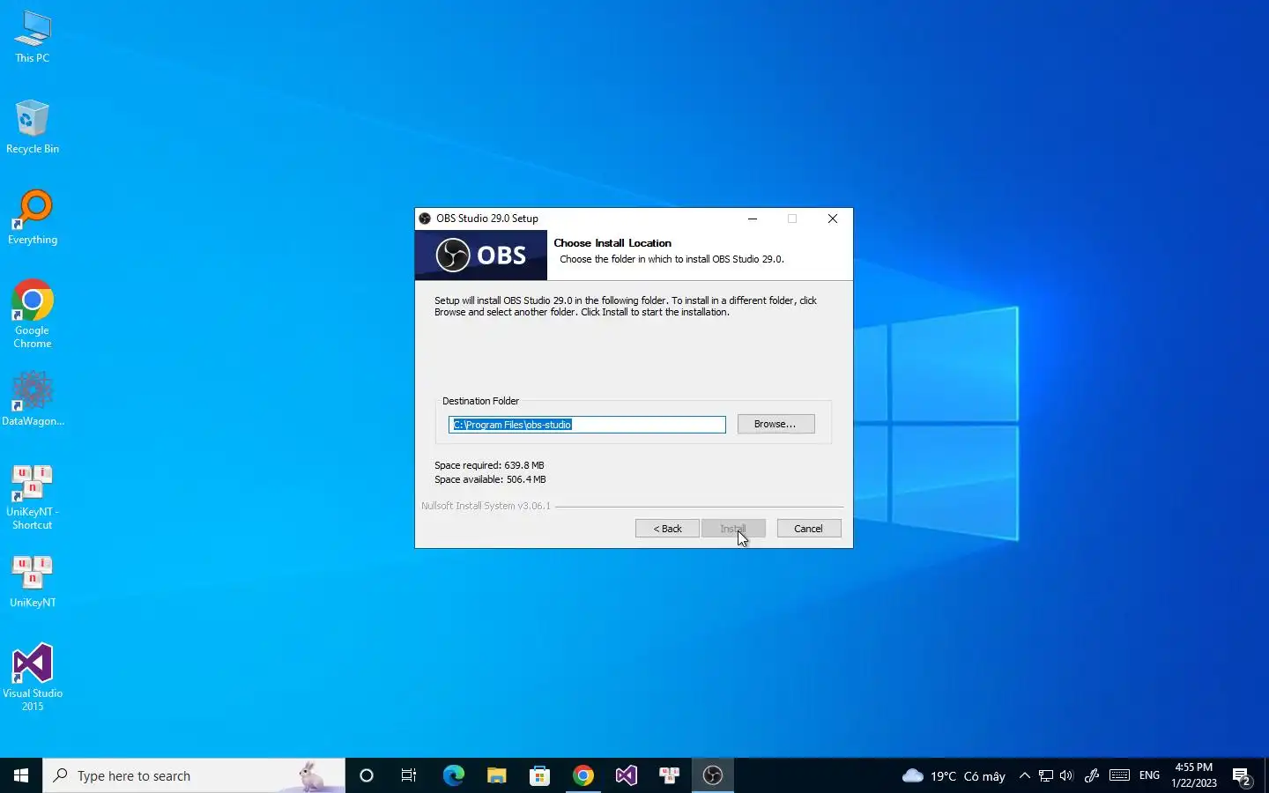Select the Recycle Bin desktop icon
The width and height of the screenshot is (1269, 793).
coord(33,127)
